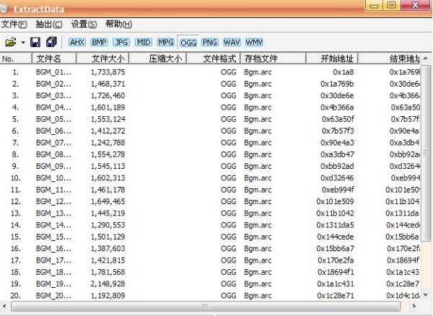Select the row BGM_17...

[x=211, y=260]
